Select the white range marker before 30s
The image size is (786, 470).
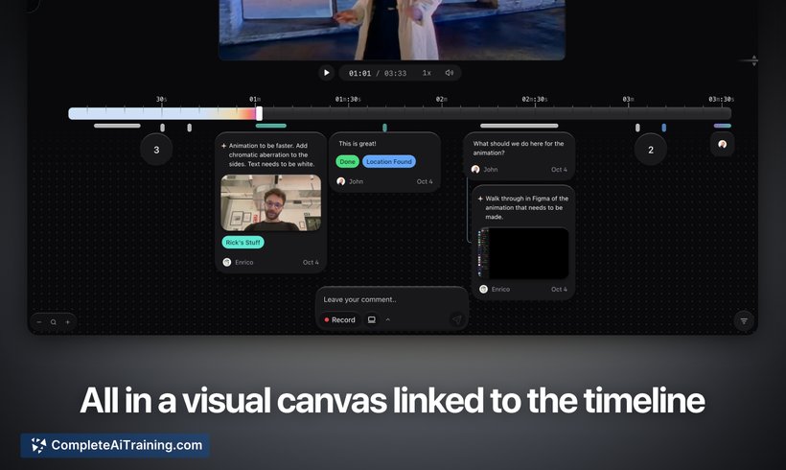click(117, 126)
